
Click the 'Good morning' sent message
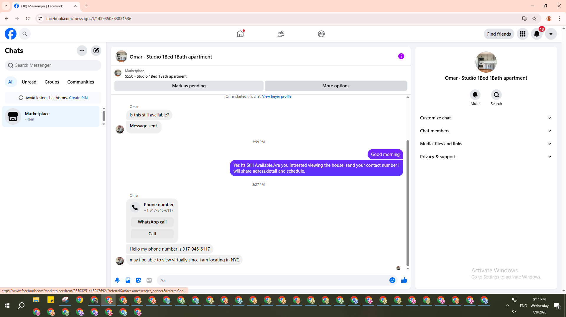pos(385,154)
